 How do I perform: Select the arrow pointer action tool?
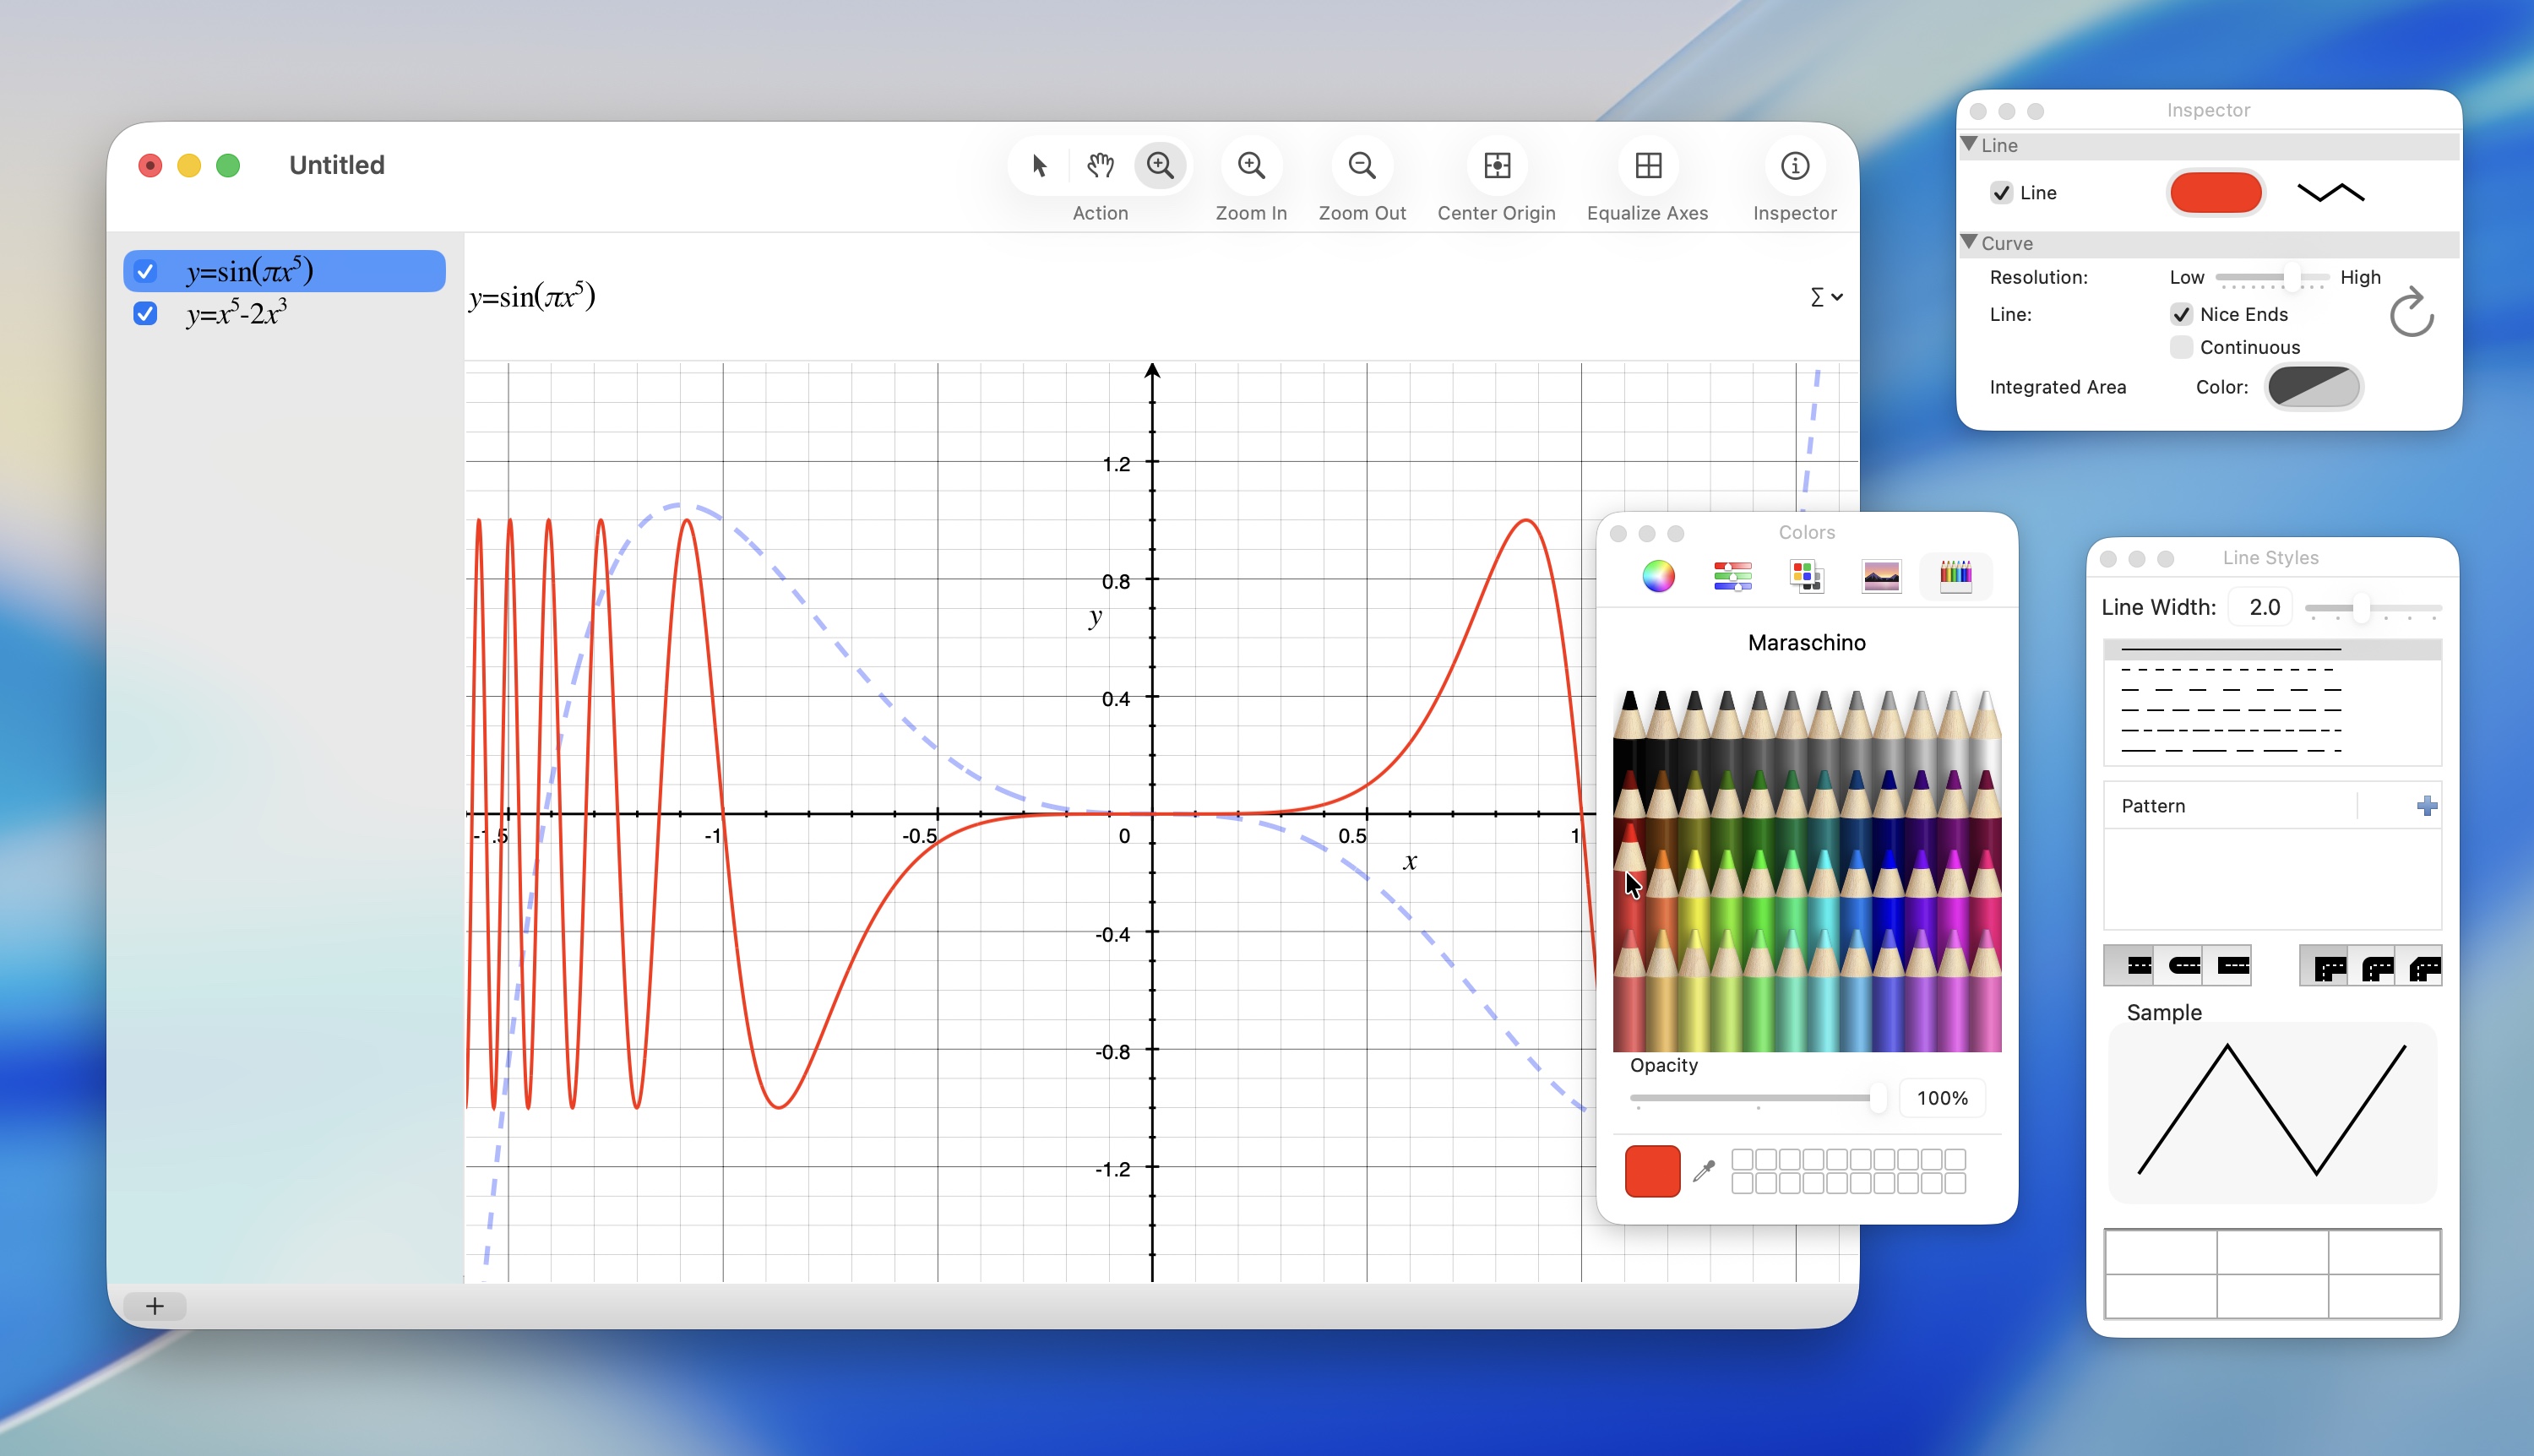tap(1039, 165)
